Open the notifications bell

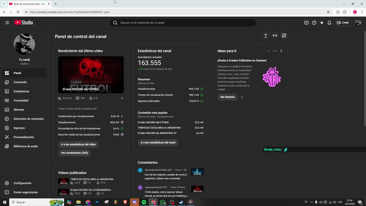click(x=329, y=23)
